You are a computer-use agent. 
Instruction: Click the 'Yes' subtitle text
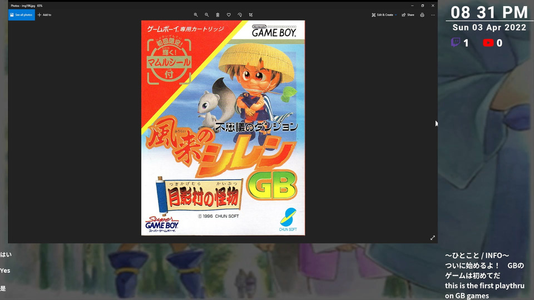(5, 271)
